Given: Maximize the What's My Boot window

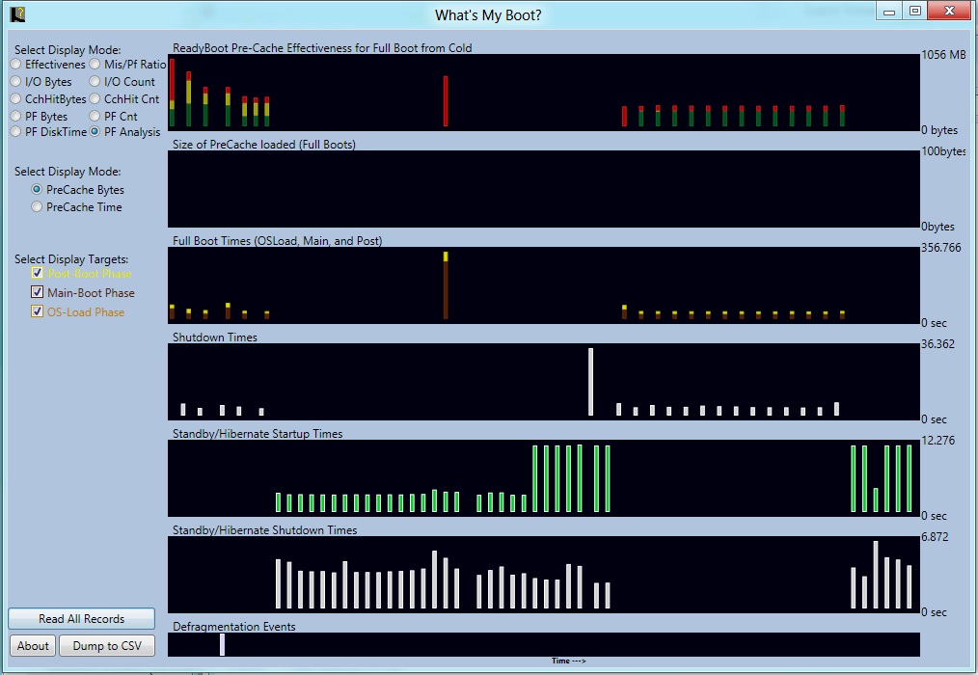Looking at the screenshot, I should (915, 12).
